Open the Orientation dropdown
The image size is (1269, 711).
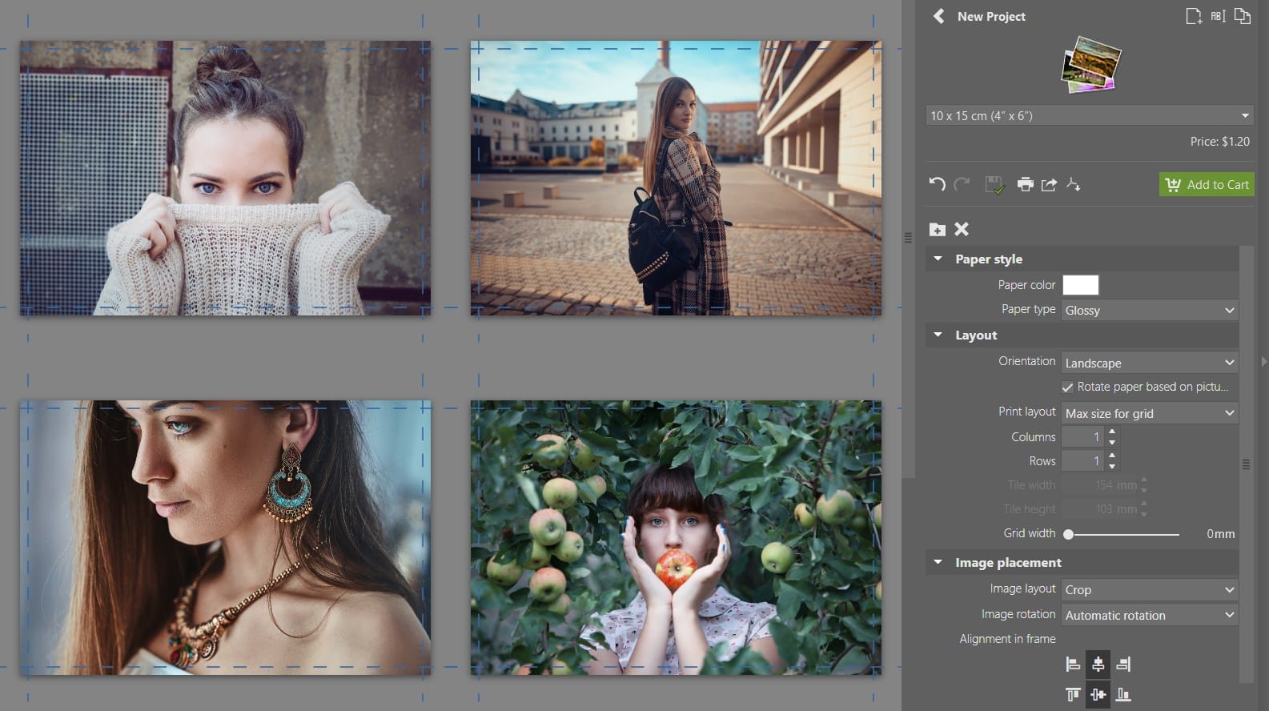(x=1149, y=364)
